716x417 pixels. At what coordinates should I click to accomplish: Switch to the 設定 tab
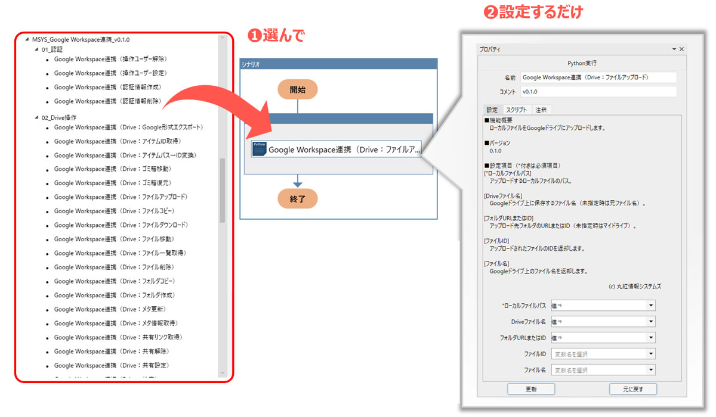click(x=492, y=110)
